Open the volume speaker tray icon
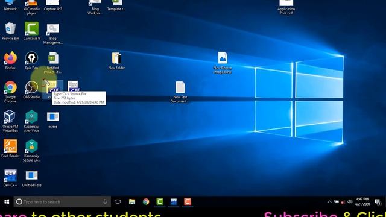Viewport: 386px width, 217px height. [x=350, y=202]
